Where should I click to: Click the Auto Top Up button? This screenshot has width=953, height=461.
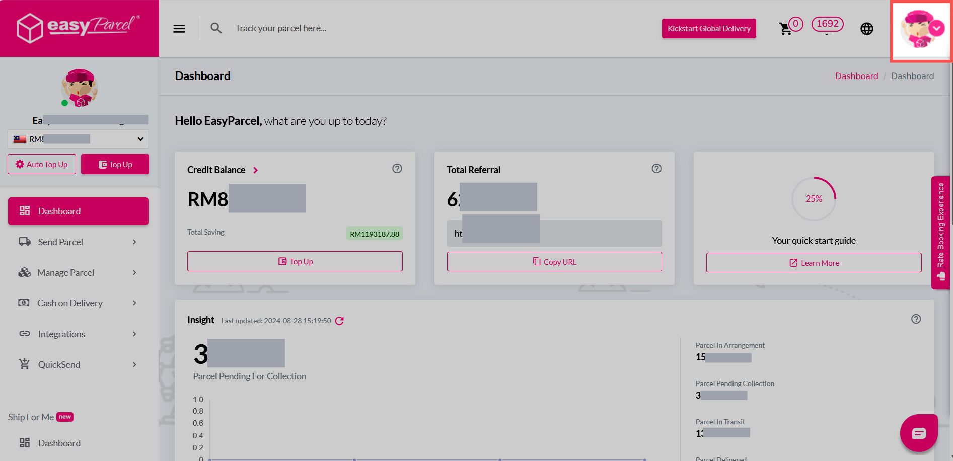coord(42,164)
